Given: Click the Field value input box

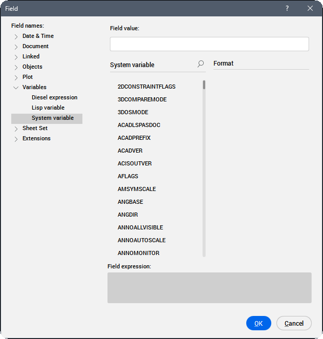Looking at the screenshot, I should [x=209, y=44].
